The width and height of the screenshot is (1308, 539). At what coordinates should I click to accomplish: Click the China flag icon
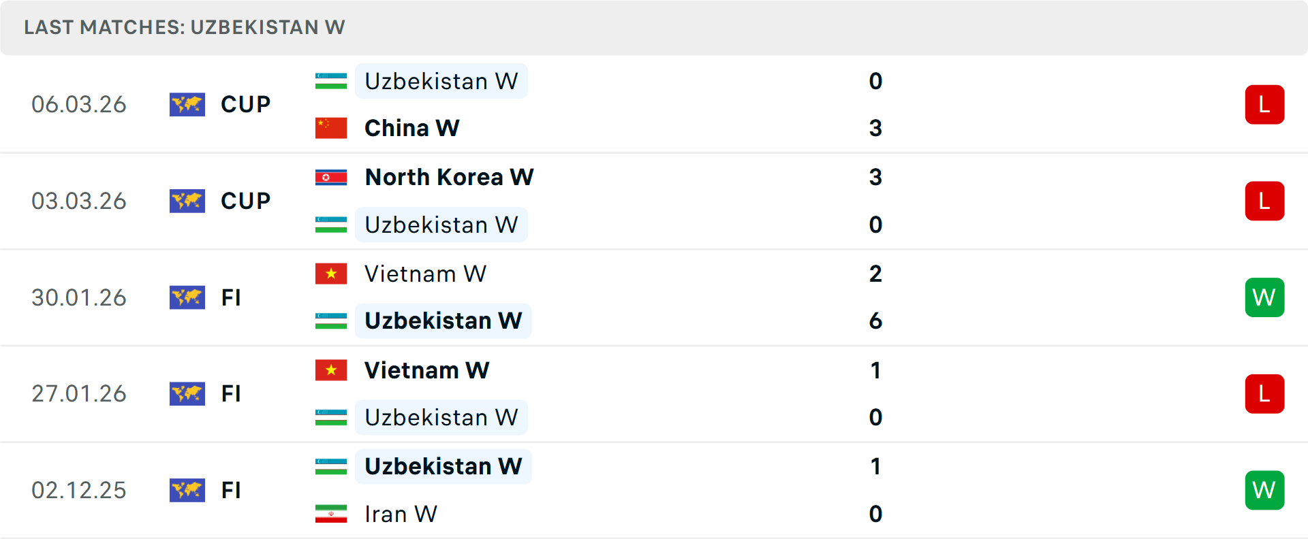(331, 128)
